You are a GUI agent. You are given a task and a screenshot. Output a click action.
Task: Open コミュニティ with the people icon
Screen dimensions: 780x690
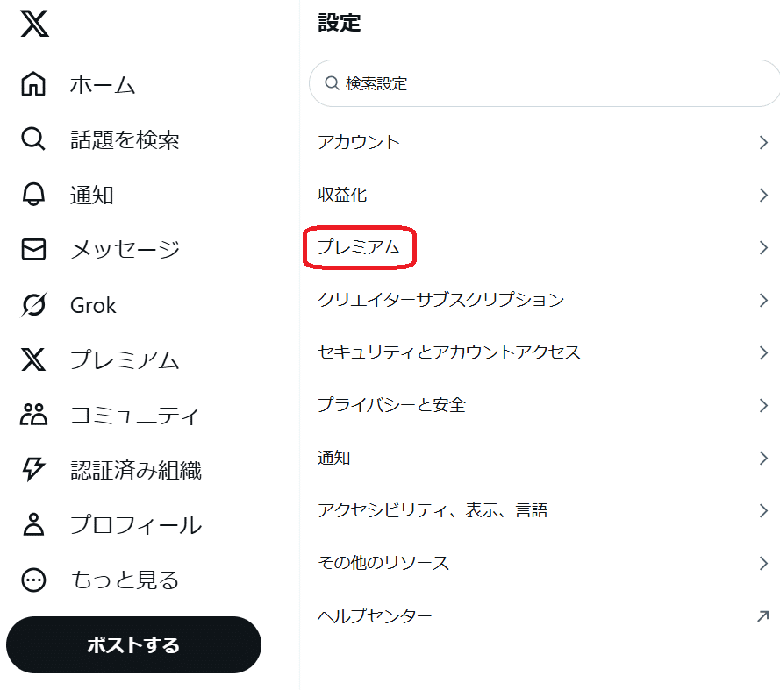tap(33, 416)
